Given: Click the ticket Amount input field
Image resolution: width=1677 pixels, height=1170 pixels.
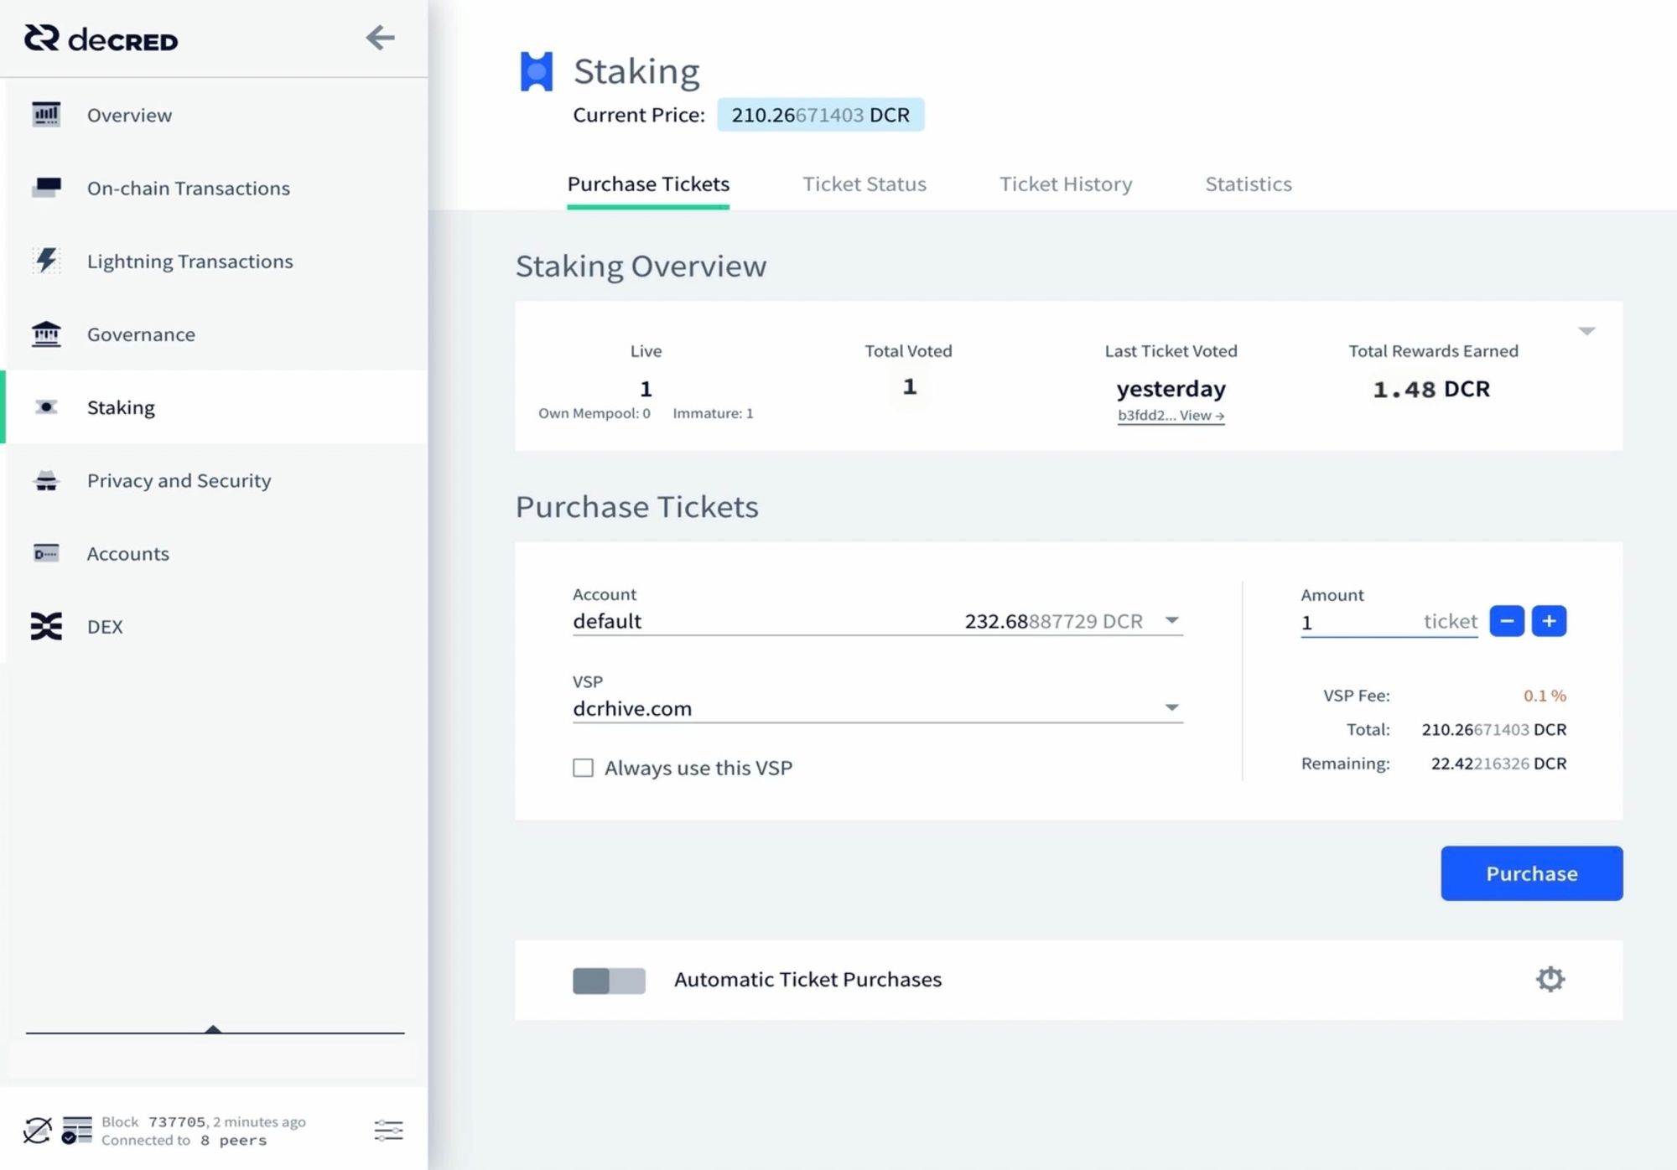Looking at the screenshot, I should click(x=1358, y=623).
